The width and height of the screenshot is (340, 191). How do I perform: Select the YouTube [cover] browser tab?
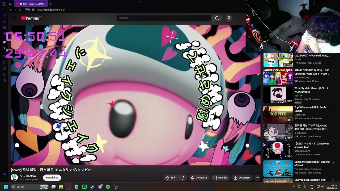[31, 4]
